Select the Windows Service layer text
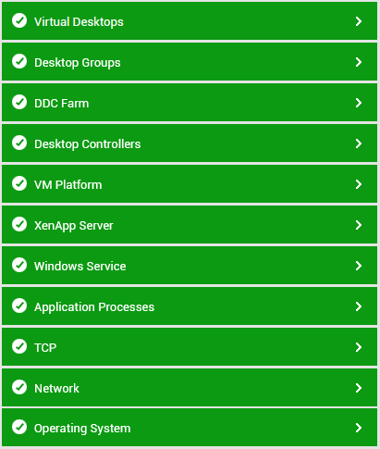380x449 pixels. pyautogui.click(x=80, y=267)
